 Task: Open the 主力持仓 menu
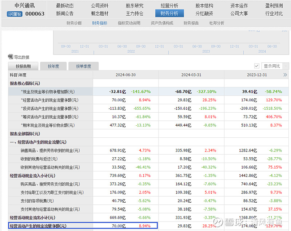(135, 13)
